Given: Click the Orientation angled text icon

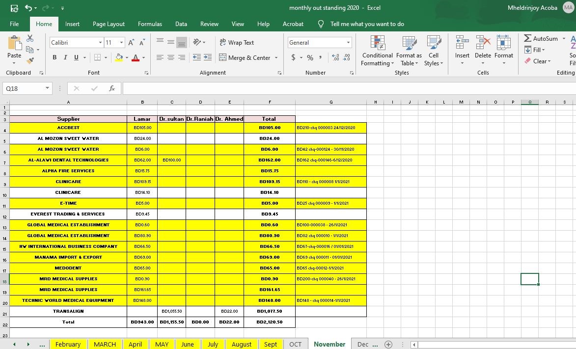Looking at the screenshot, I should (x=197, y=42).
